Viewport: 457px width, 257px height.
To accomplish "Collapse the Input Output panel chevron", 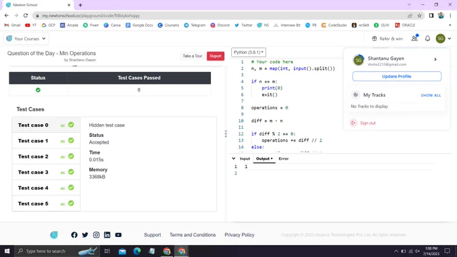I will point(233,158).
